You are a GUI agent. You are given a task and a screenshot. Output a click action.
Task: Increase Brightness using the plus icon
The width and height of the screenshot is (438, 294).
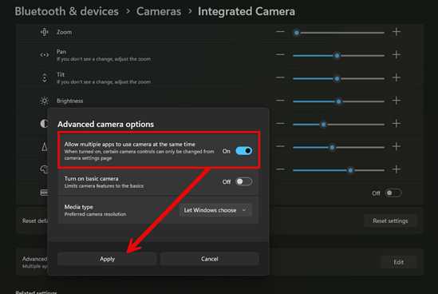[396, 101]
